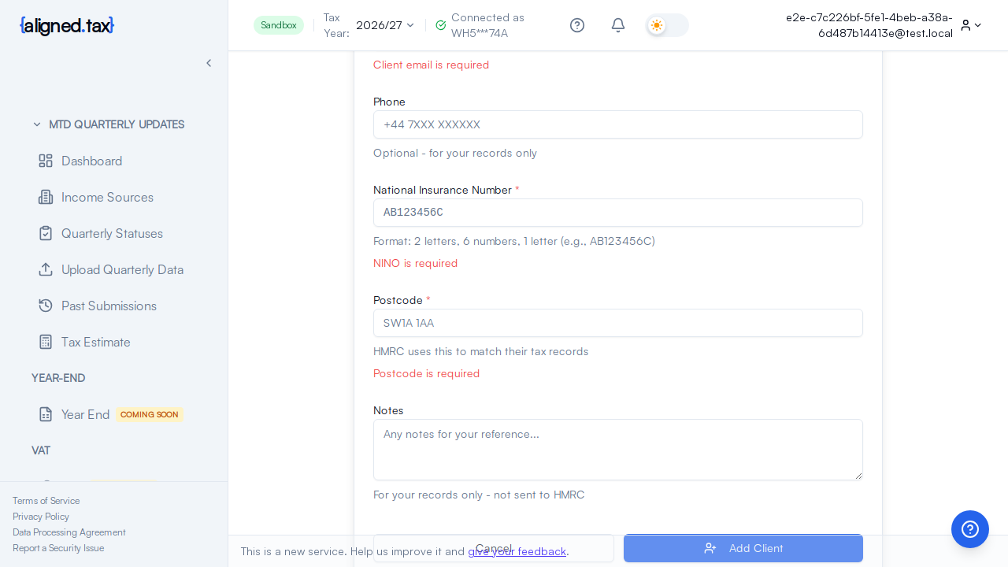Open the floating help button at bottom right

[970, 529]
